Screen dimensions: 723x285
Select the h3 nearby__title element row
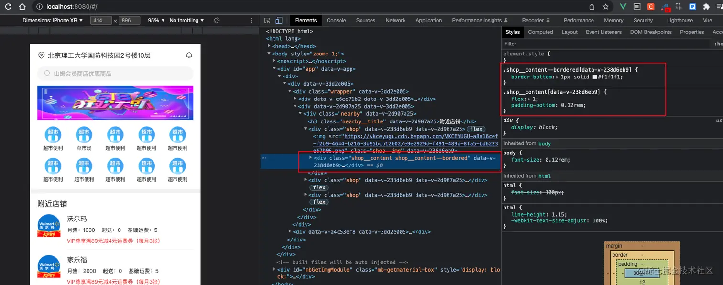pyautogui.click(x=392, y=121)
